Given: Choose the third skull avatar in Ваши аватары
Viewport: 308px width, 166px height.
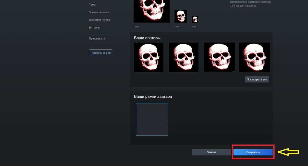Looking at the screenshot, I should pyautogui.click(x=219, y=57).
